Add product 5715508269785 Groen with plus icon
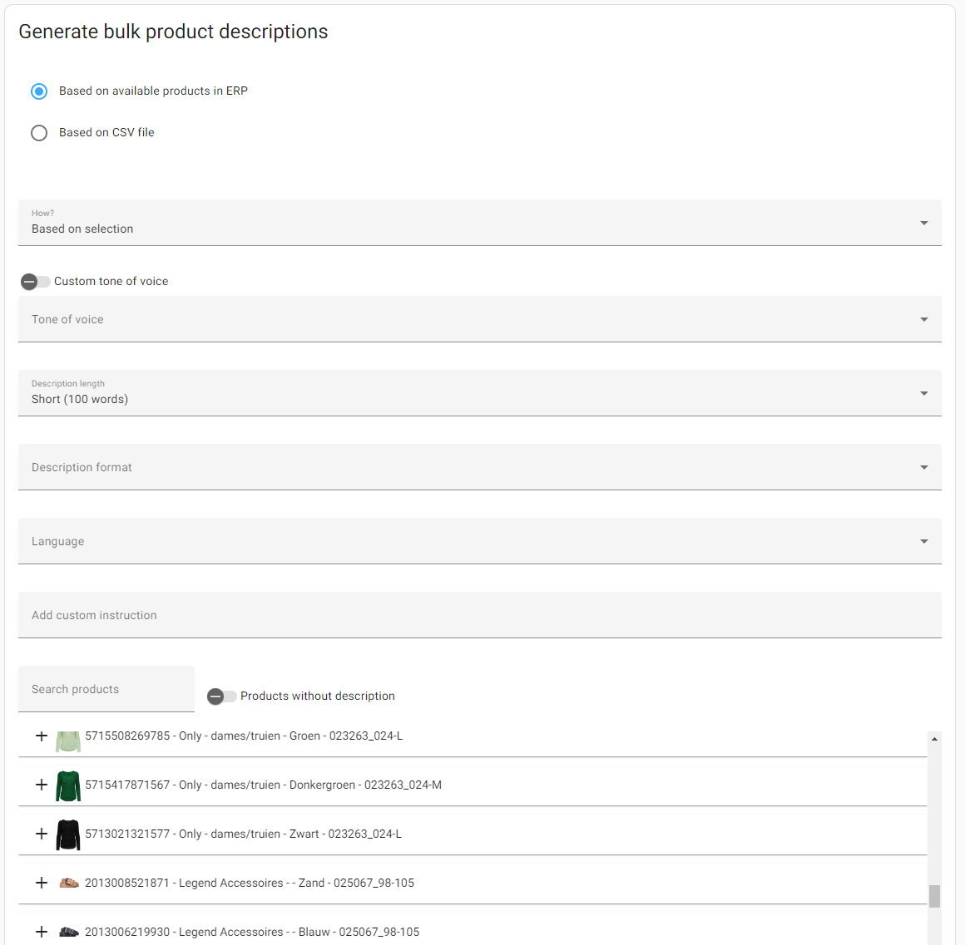 [x=42, y=736]
